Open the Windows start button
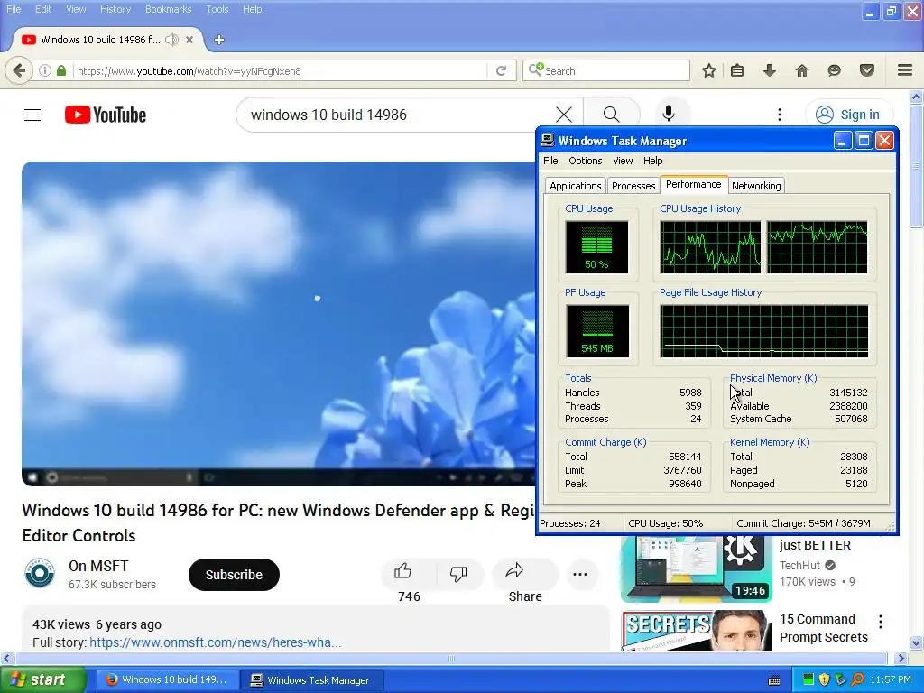 tap(42, 679)
